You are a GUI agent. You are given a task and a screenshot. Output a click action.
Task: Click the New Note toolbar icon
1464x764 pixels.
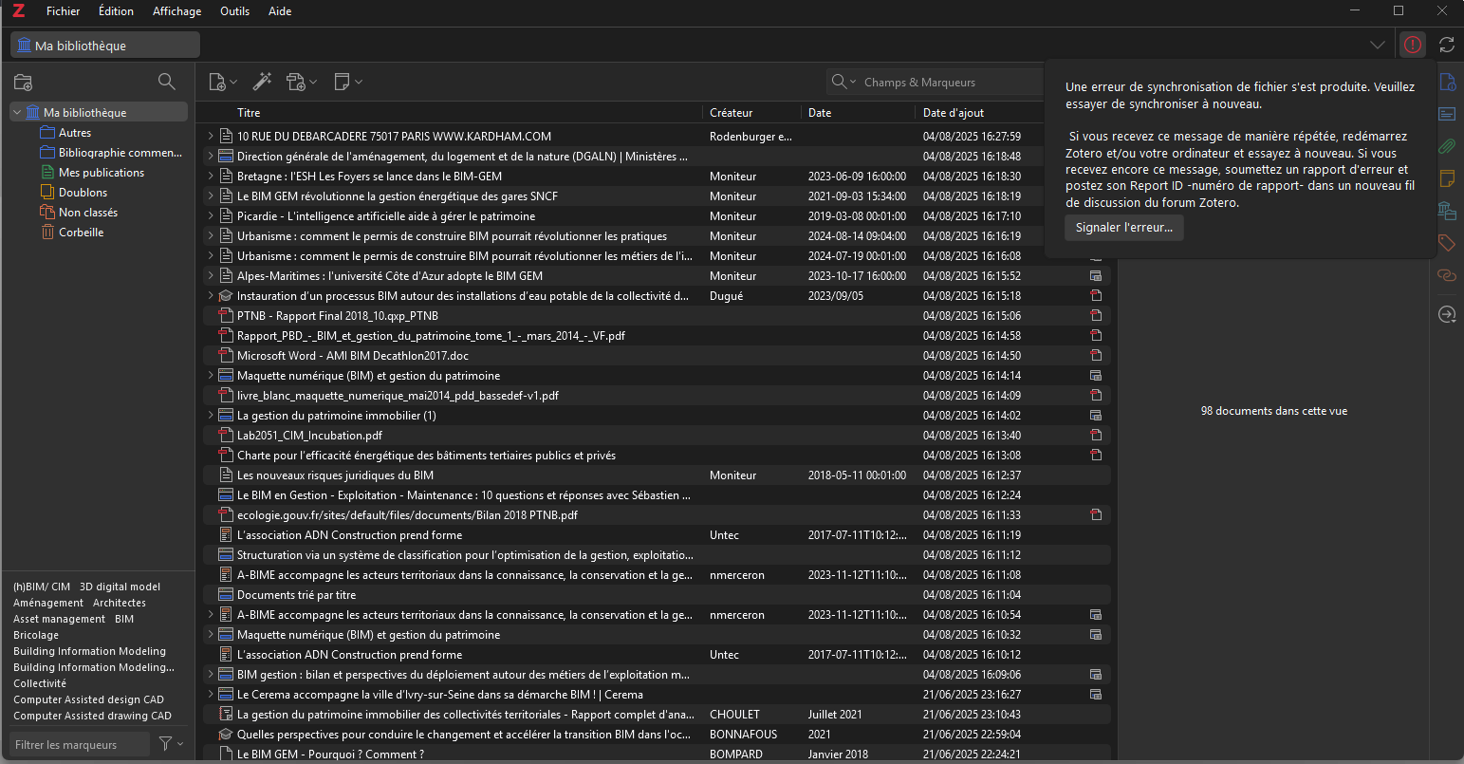347,82
